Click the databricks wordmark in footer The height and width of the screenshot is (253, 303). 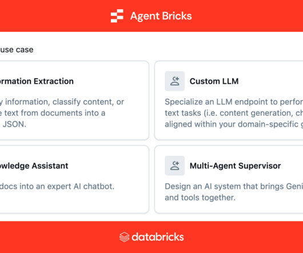coord(158,237)
